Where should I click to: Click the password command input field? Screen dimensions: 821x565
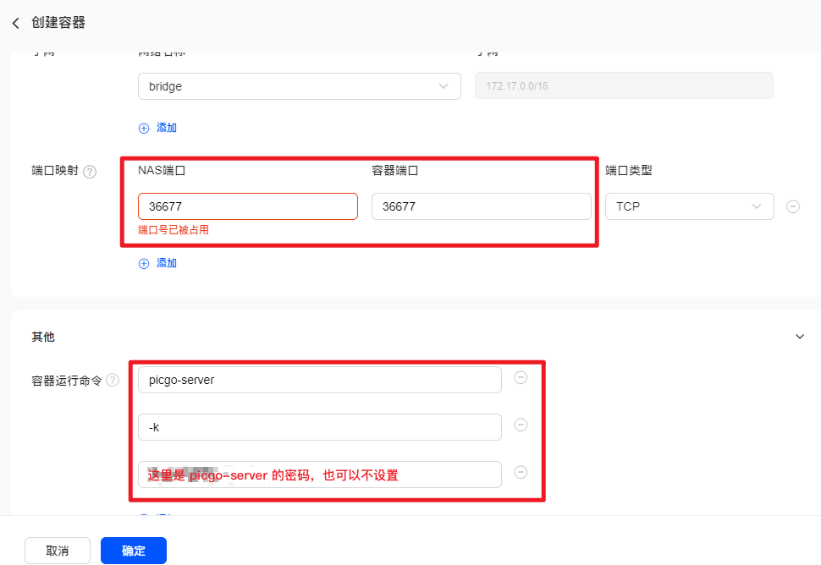pos(320,474)
